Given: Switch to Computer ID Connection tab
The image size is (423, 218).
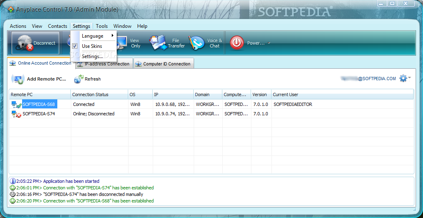Looking at the screenshot, I should (x=164, y=64).
